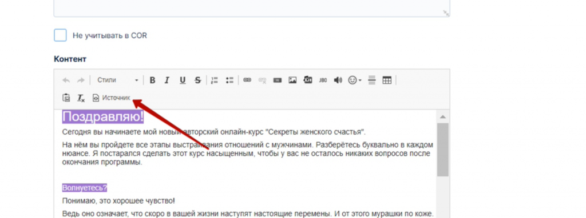Screen dimensions: 586x218
Task: Insert a table with grid icon
Action: click(387, 80)
